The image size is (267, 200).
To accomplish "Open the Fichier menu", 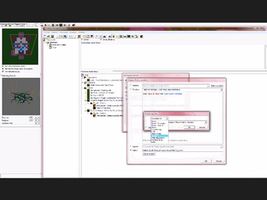I will tap(47, 32).
